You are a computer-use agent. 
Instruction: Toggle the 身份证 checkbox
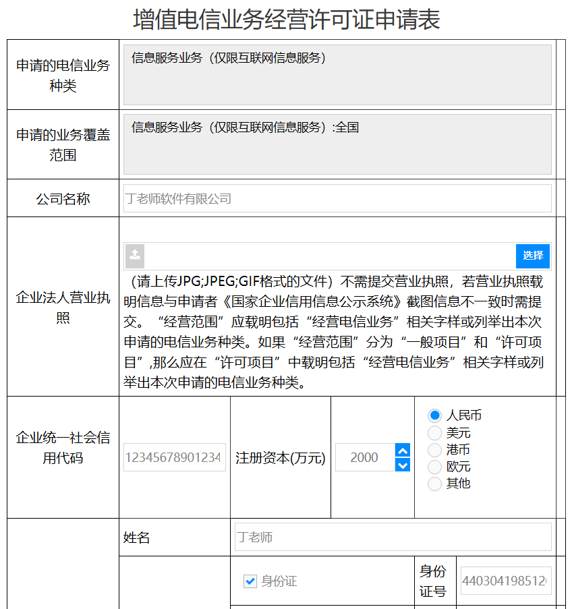(250, 581)
